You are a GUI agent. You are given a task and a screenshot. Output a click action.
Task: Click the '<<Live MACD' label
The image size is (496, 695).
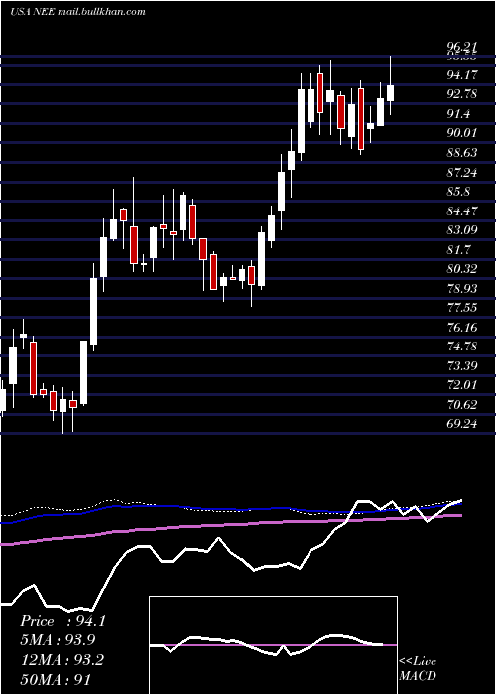point(418,669)
